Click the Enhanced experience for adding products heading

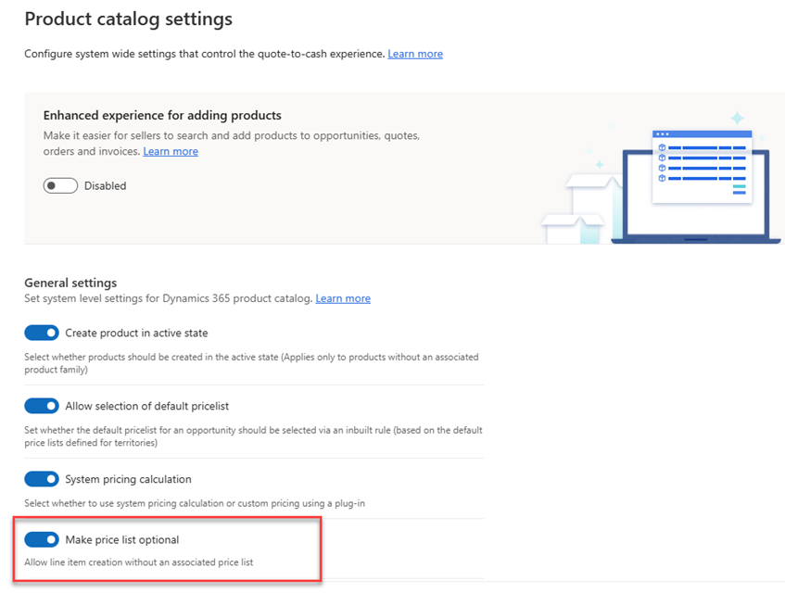pyautogui.click(x=162, y=115)
